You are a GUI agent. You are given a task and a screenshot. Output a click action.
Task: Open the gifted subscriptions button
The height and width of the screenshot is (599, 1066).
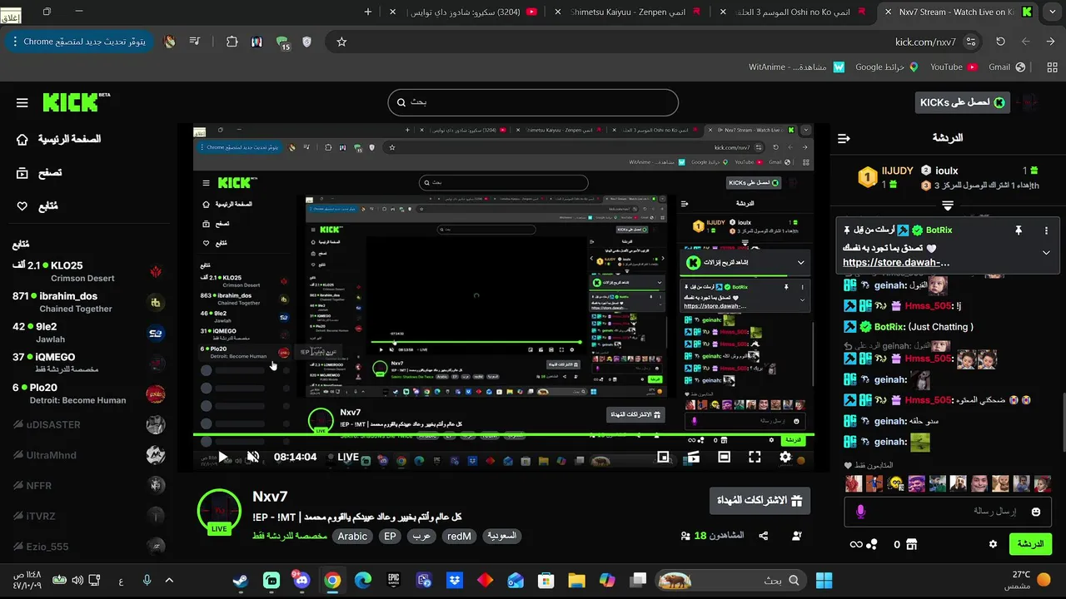coord(760,501)
